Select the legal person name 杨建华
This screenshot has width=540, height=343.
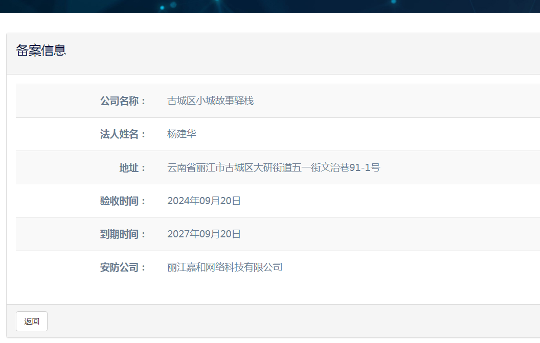pos(182,134)
